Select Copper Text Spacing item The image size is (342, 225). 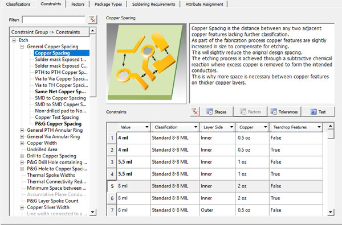pos(56,118)
